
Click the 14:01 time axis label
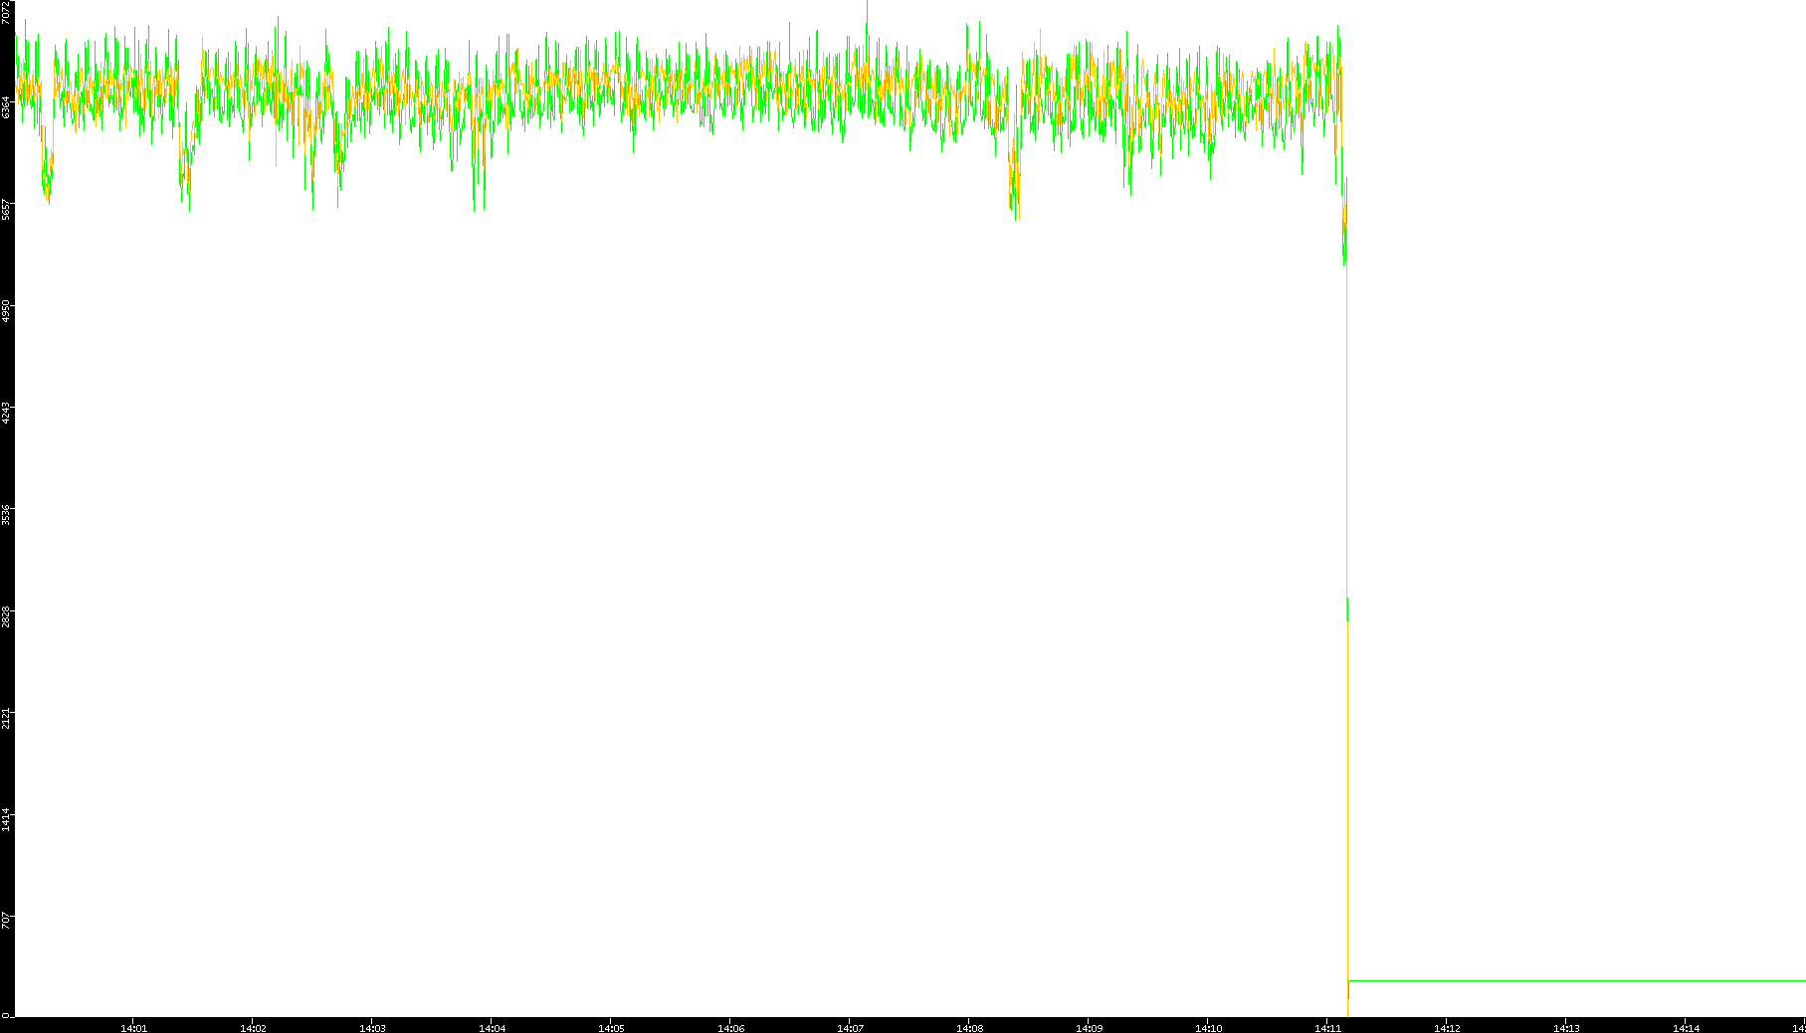click(x=133, y=1028)
